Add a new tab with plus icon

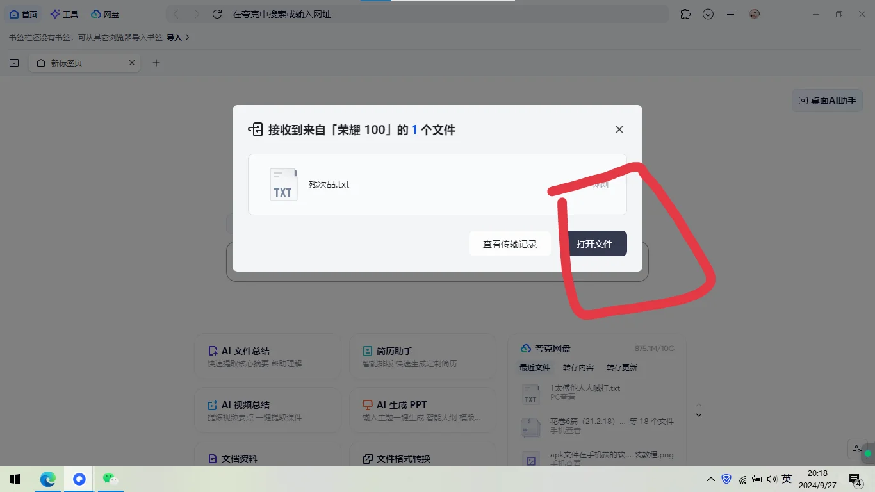(x=156, y=63)
